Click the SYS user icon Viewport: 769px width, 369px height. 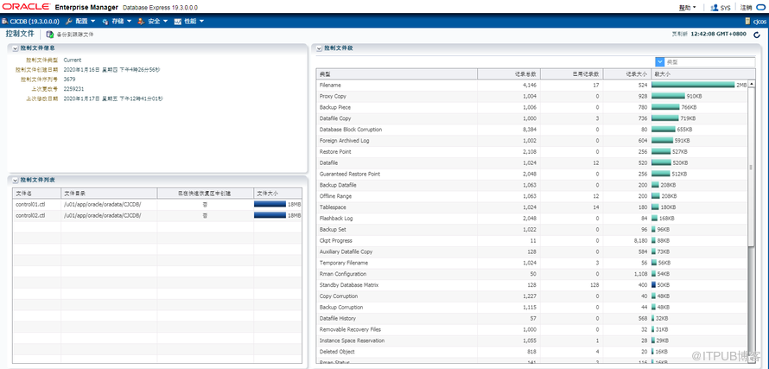[714, 8]
